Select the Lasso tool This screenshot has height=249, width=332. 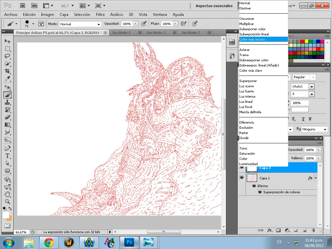(x=7, y=56)
